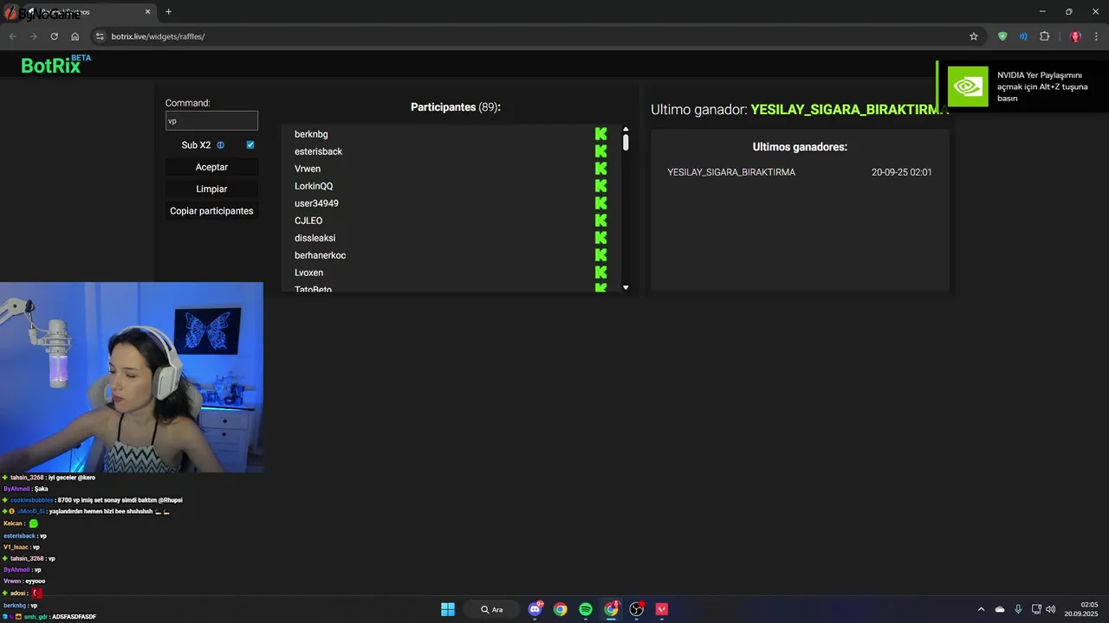Click the participants list scroll down arrow

[x=626, y=288]
